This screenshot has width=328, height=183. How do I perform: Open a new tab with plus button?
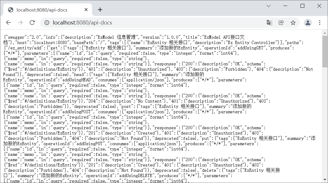click(x=100, y=10)
